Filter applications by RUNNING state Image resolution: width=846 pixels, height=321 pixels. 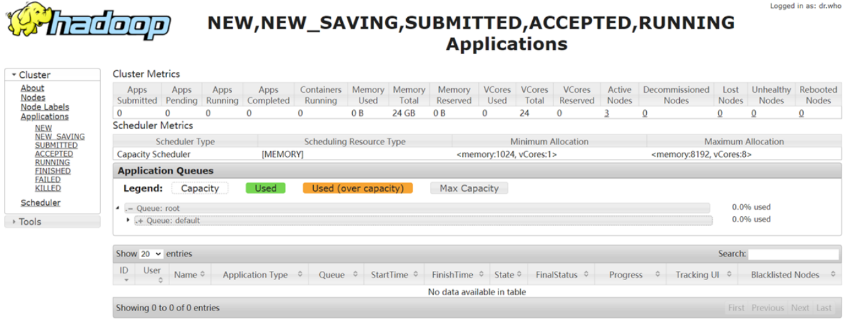(x=52, y=163)
